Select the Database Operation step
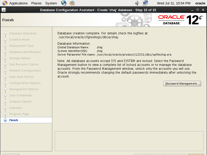This screenshot has width=207, height=155. (x=23, y=33)
